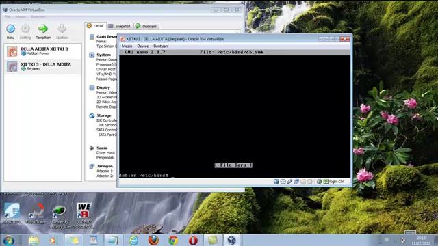Viewport: 438px width, 246px height.
Task: Click VirtualBox cube icon in taskbar
Action: [231, 241]
